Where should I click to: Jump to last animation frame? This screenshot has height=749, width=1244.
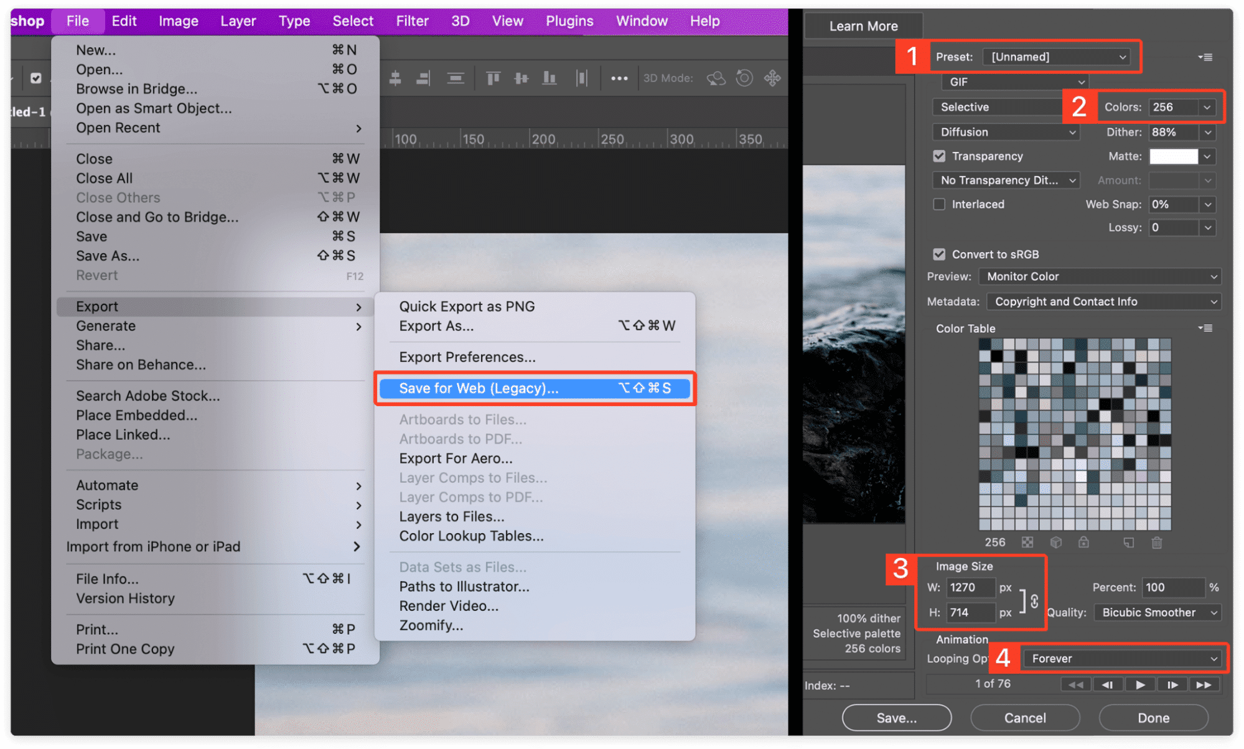click(x=1204, y=685)
